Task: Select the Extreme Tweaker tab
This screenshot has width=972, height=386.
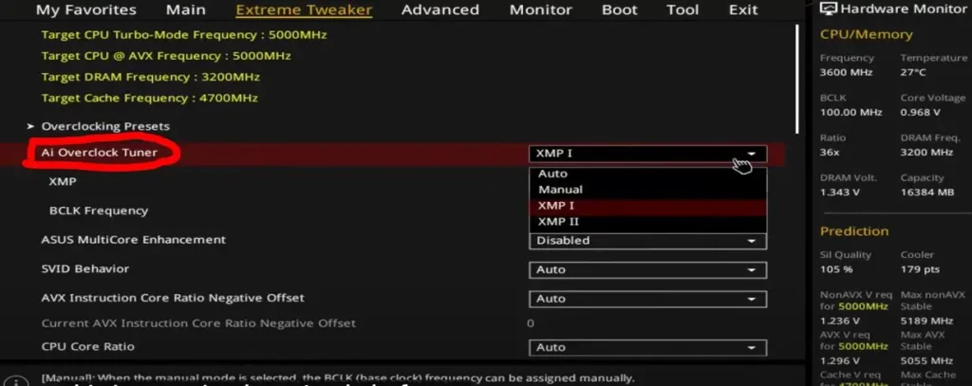Action: pos(304,9)
